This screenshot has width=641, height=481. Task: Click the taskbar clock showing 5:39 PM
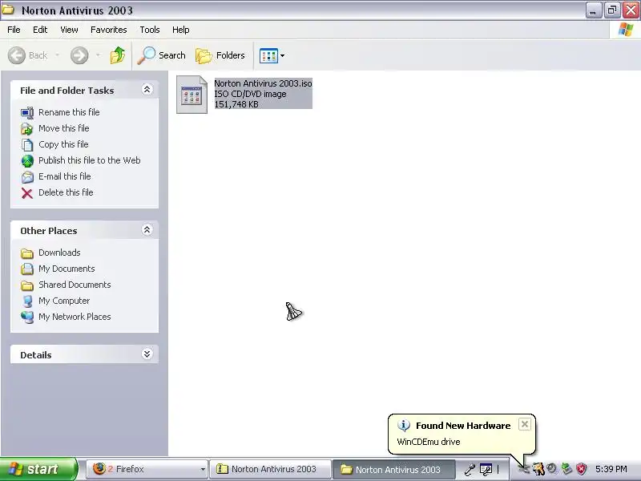(x=611, y=469)
